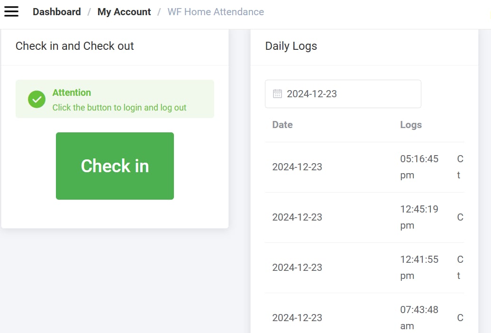Click the Check in and Check out heading
491x333 pixels.
75,46
